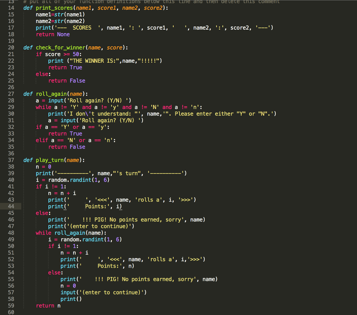
Task: Click 'return True' on line 33
Action: click(x=65, y=133)
